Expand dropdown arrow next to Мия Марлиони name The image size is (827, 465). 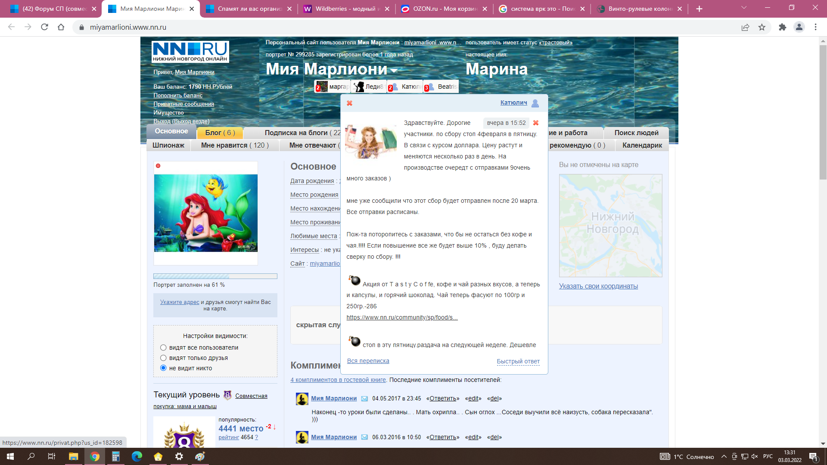coord(394,70)
